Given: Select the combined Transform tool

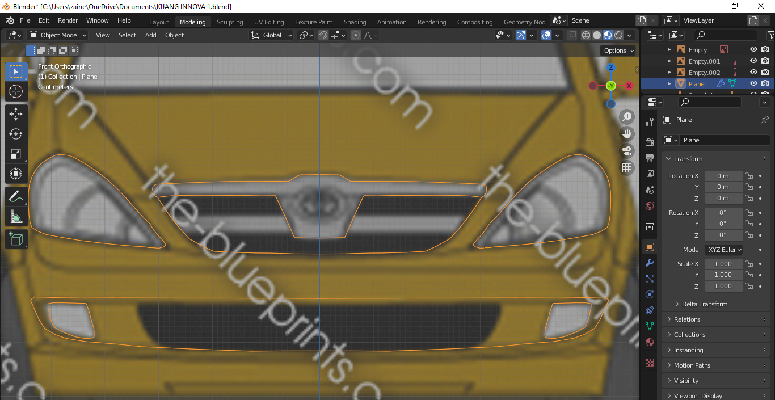Looking at the screenshot, I should (x=16, y=174).
